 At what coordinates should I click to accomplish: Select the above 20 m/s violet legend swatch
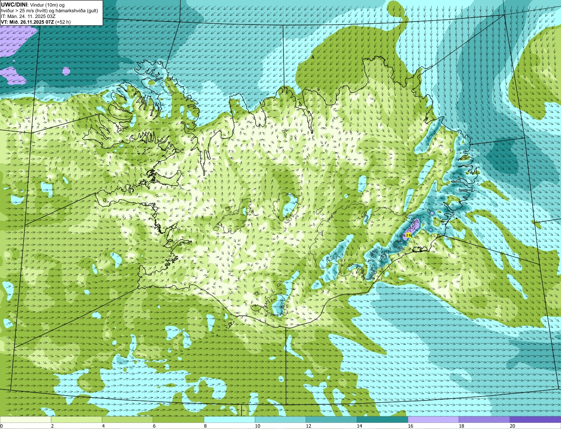(x=535, y=419)
